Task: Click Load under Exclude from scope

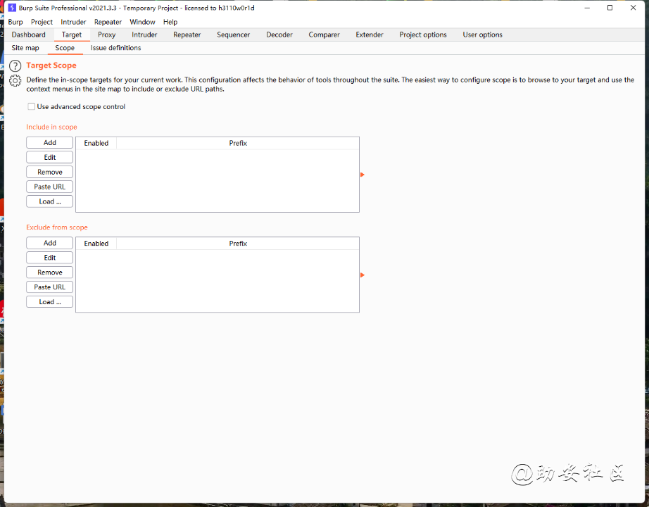Action: (50, 301)
